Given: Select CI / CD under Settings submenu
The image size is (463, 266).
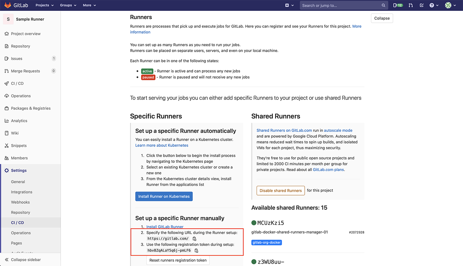Looking at the screenshot, I should [17, 222].
